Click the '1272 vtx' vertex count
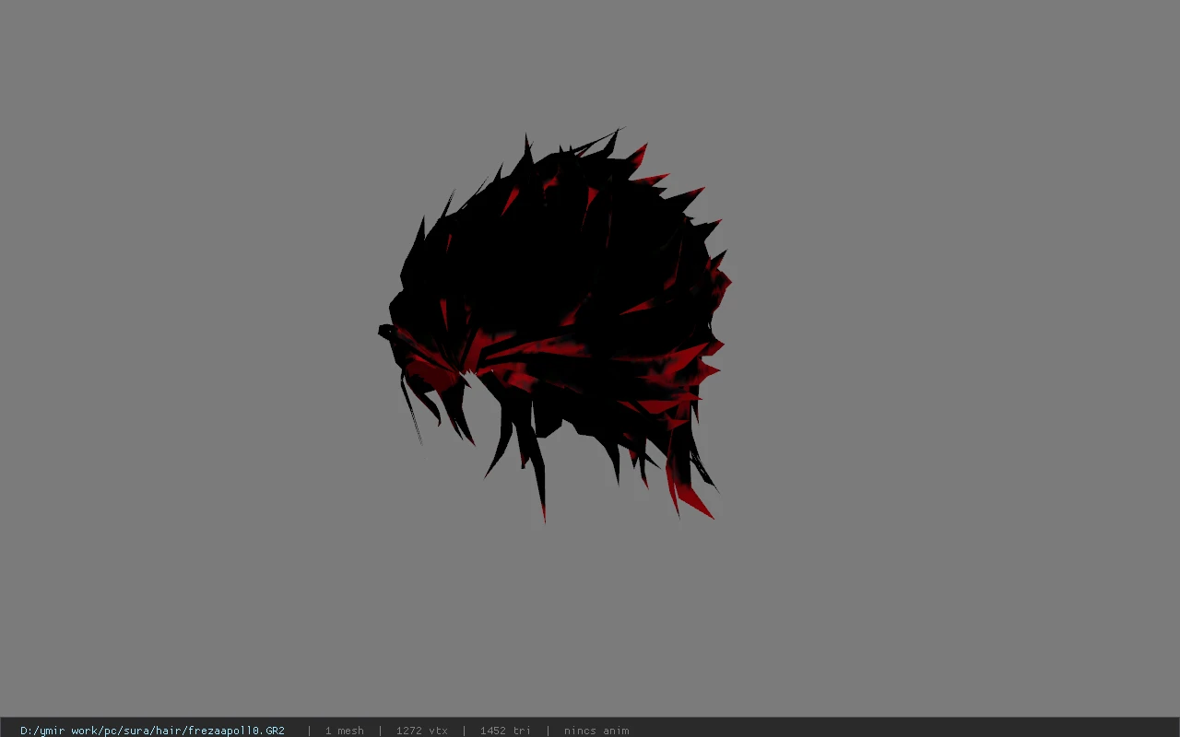The height and width of the screenshot is (737, 1180). point(421,731)
